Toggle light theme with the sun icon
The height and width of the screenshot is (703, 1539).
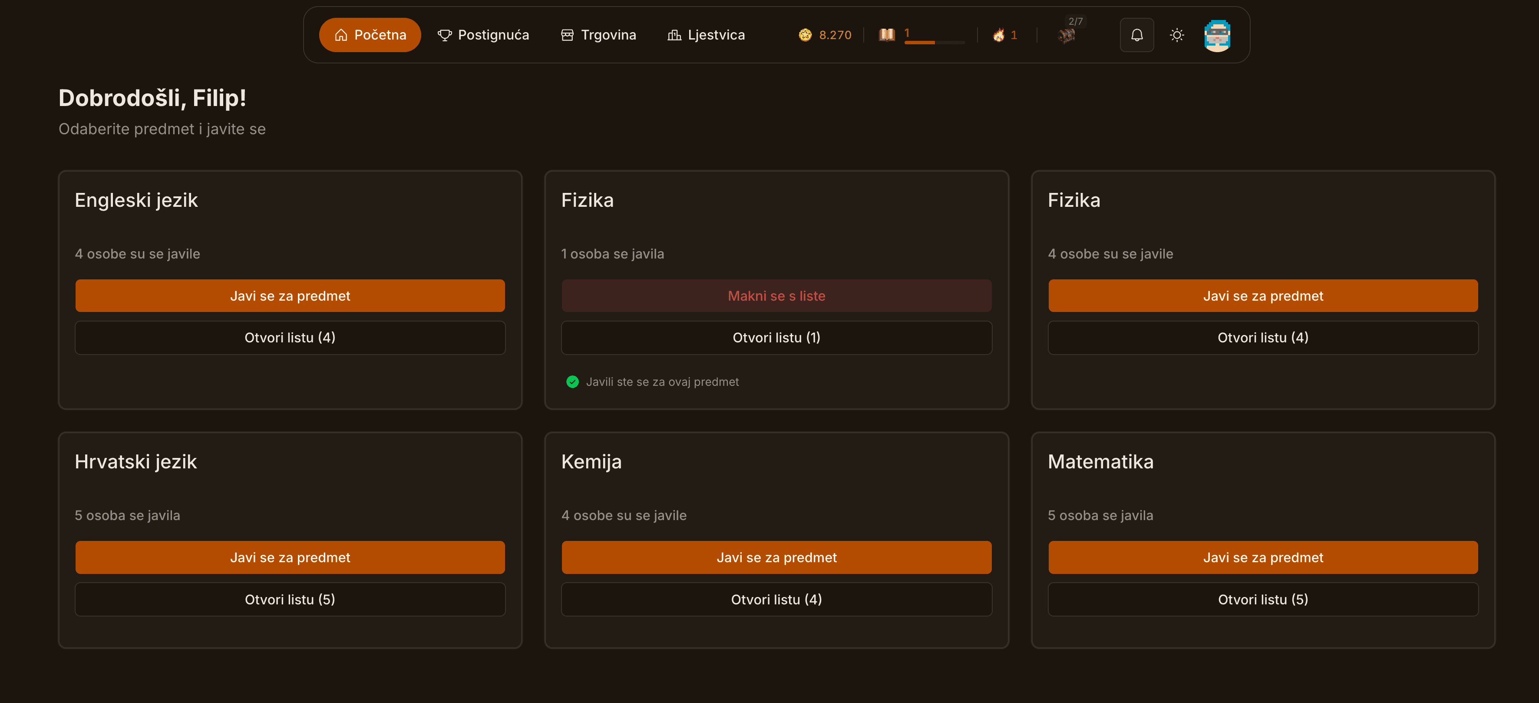click(1176, 35)
